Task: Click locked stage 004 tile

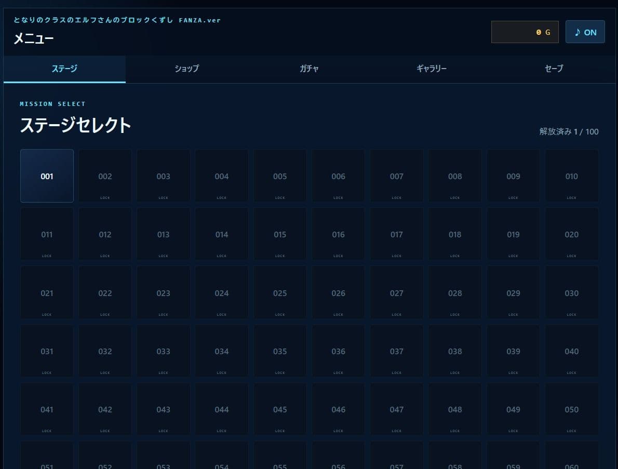Action: (x=222, y=176)
